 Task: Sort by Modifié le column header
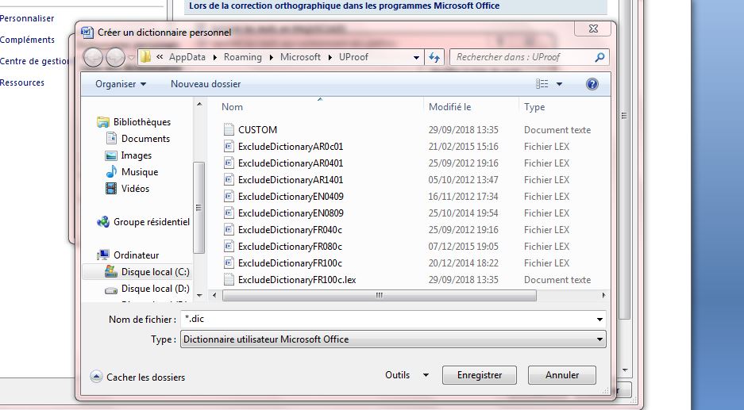point(450,107)
